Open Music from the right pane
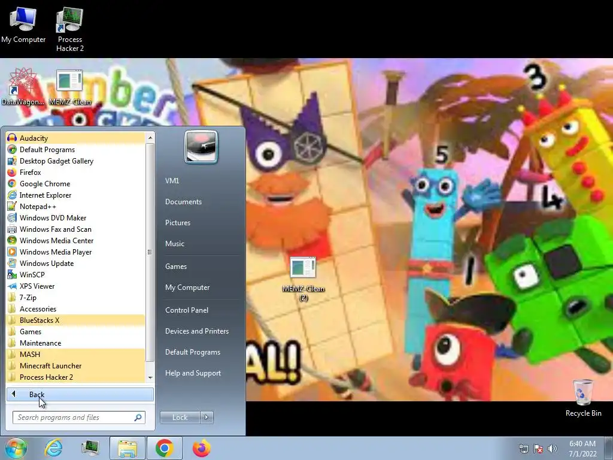Viewport: 613px width, 460px height. coord(175,243)
